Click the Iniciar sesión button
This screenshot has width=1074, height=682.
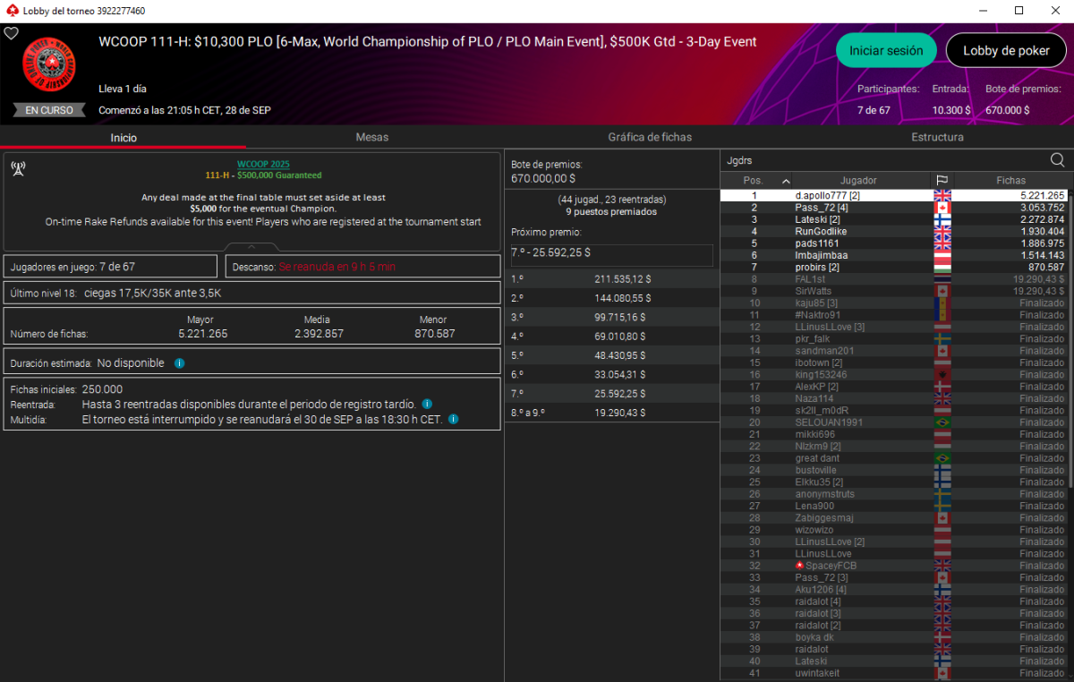click(886, 51)
